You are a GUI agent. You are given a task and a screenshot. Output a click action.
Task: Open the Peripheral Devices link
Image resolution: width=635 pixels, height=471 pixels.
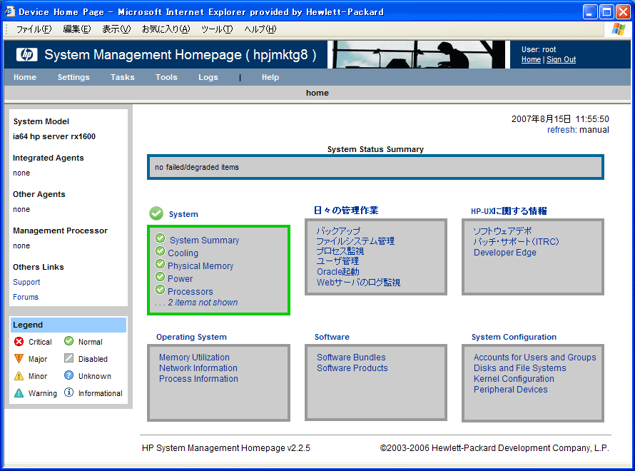tap(511, 389)
